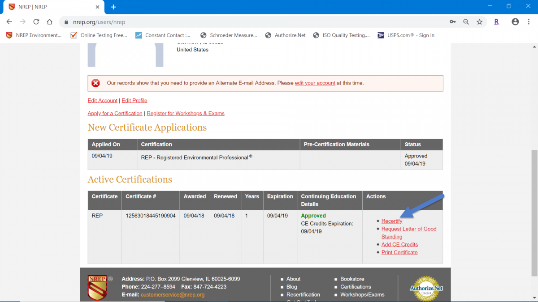The height and width of the screenshot is (302, 538).
Task: Click the NREP shield logo in footer
Action: (x=97, y=288)
